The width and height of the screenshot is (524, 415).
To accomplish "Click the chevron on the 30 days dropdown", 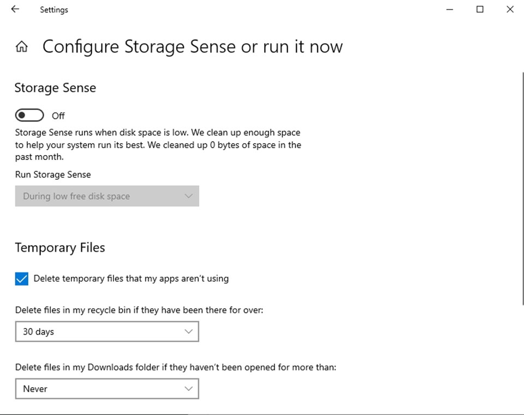I will (x=189, y=331).
